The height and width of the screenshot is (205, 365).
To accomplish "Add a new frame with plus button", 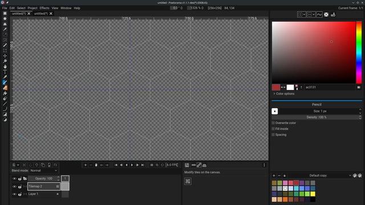I will click(x=86, y=165).
